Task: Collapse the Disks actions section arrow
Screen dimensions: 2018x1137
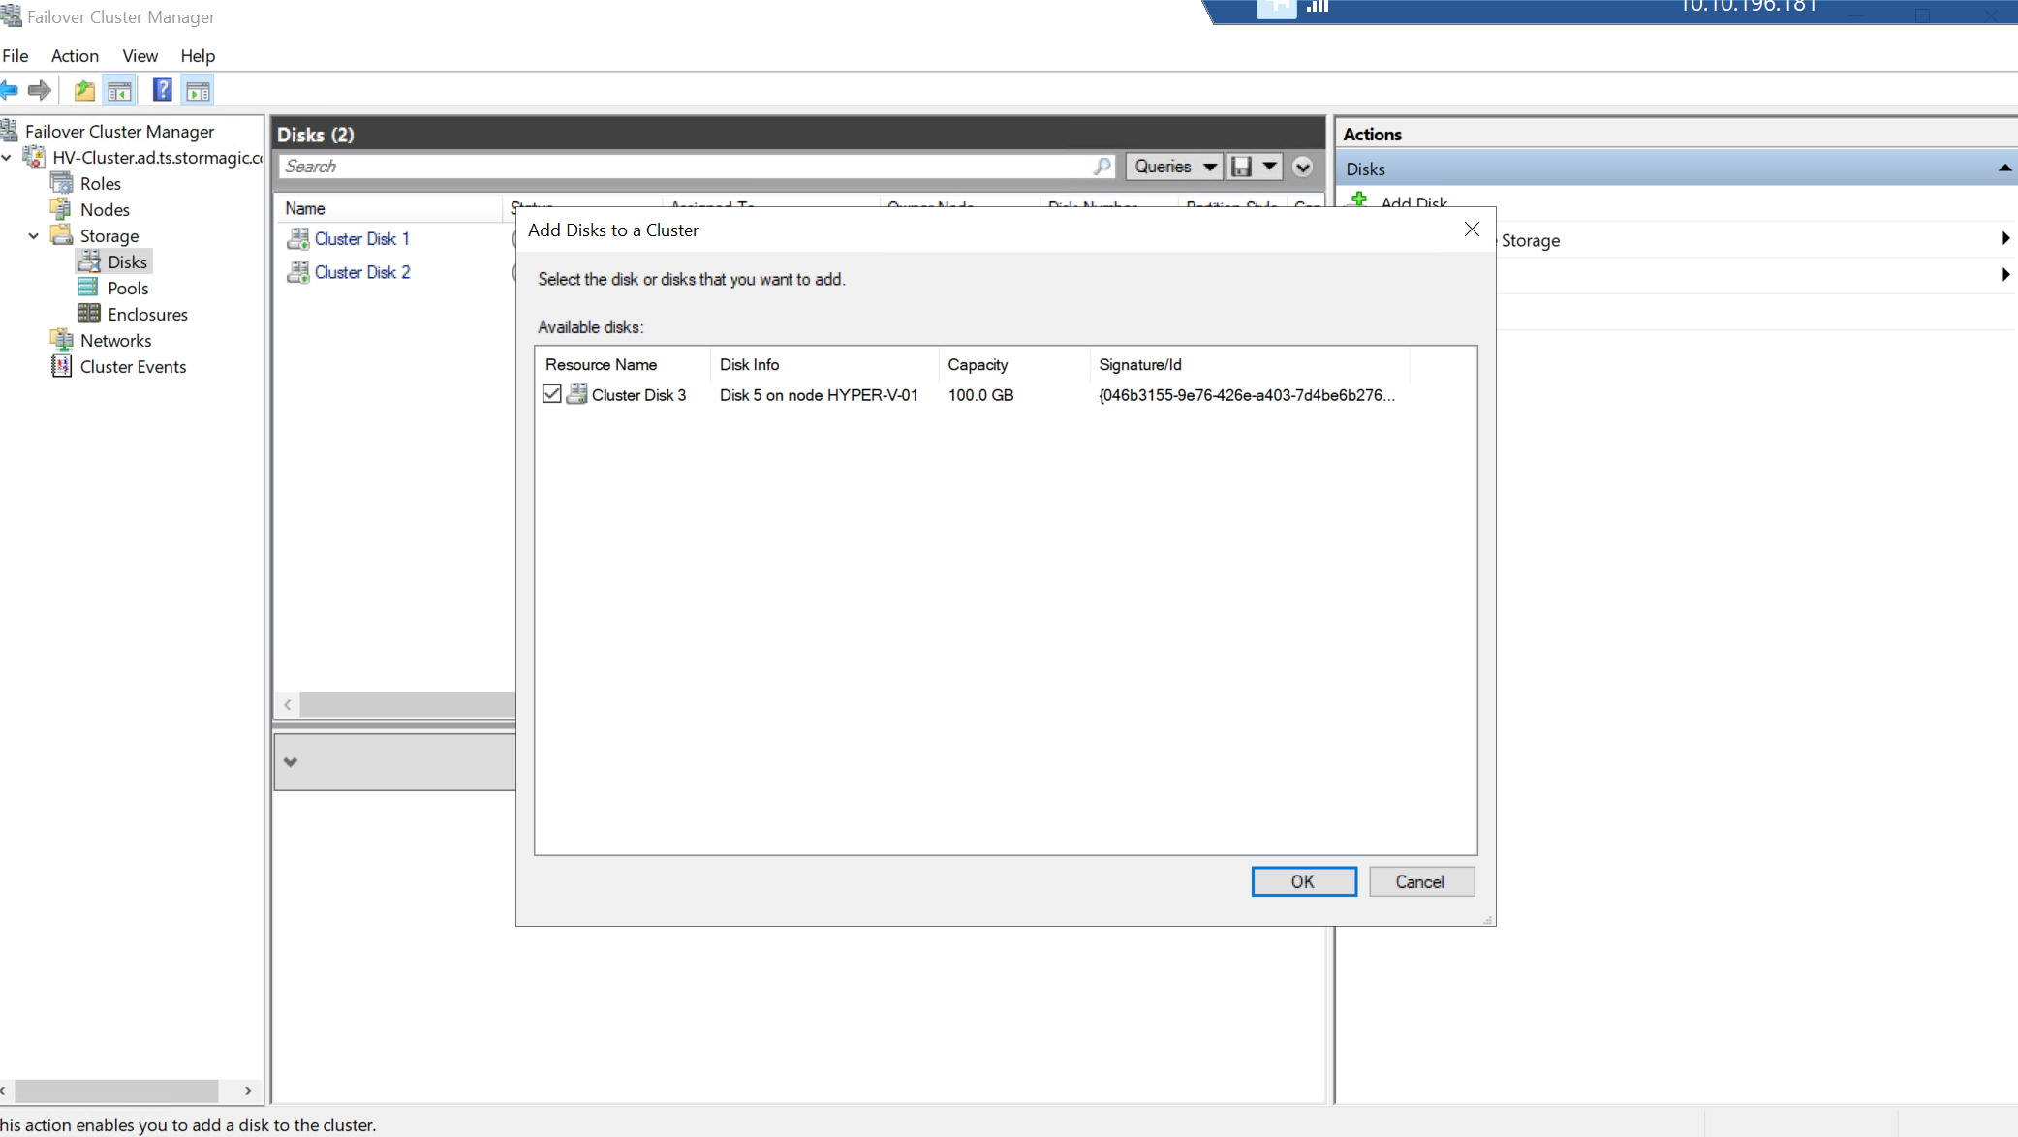Action: [x=2004, y=169]
